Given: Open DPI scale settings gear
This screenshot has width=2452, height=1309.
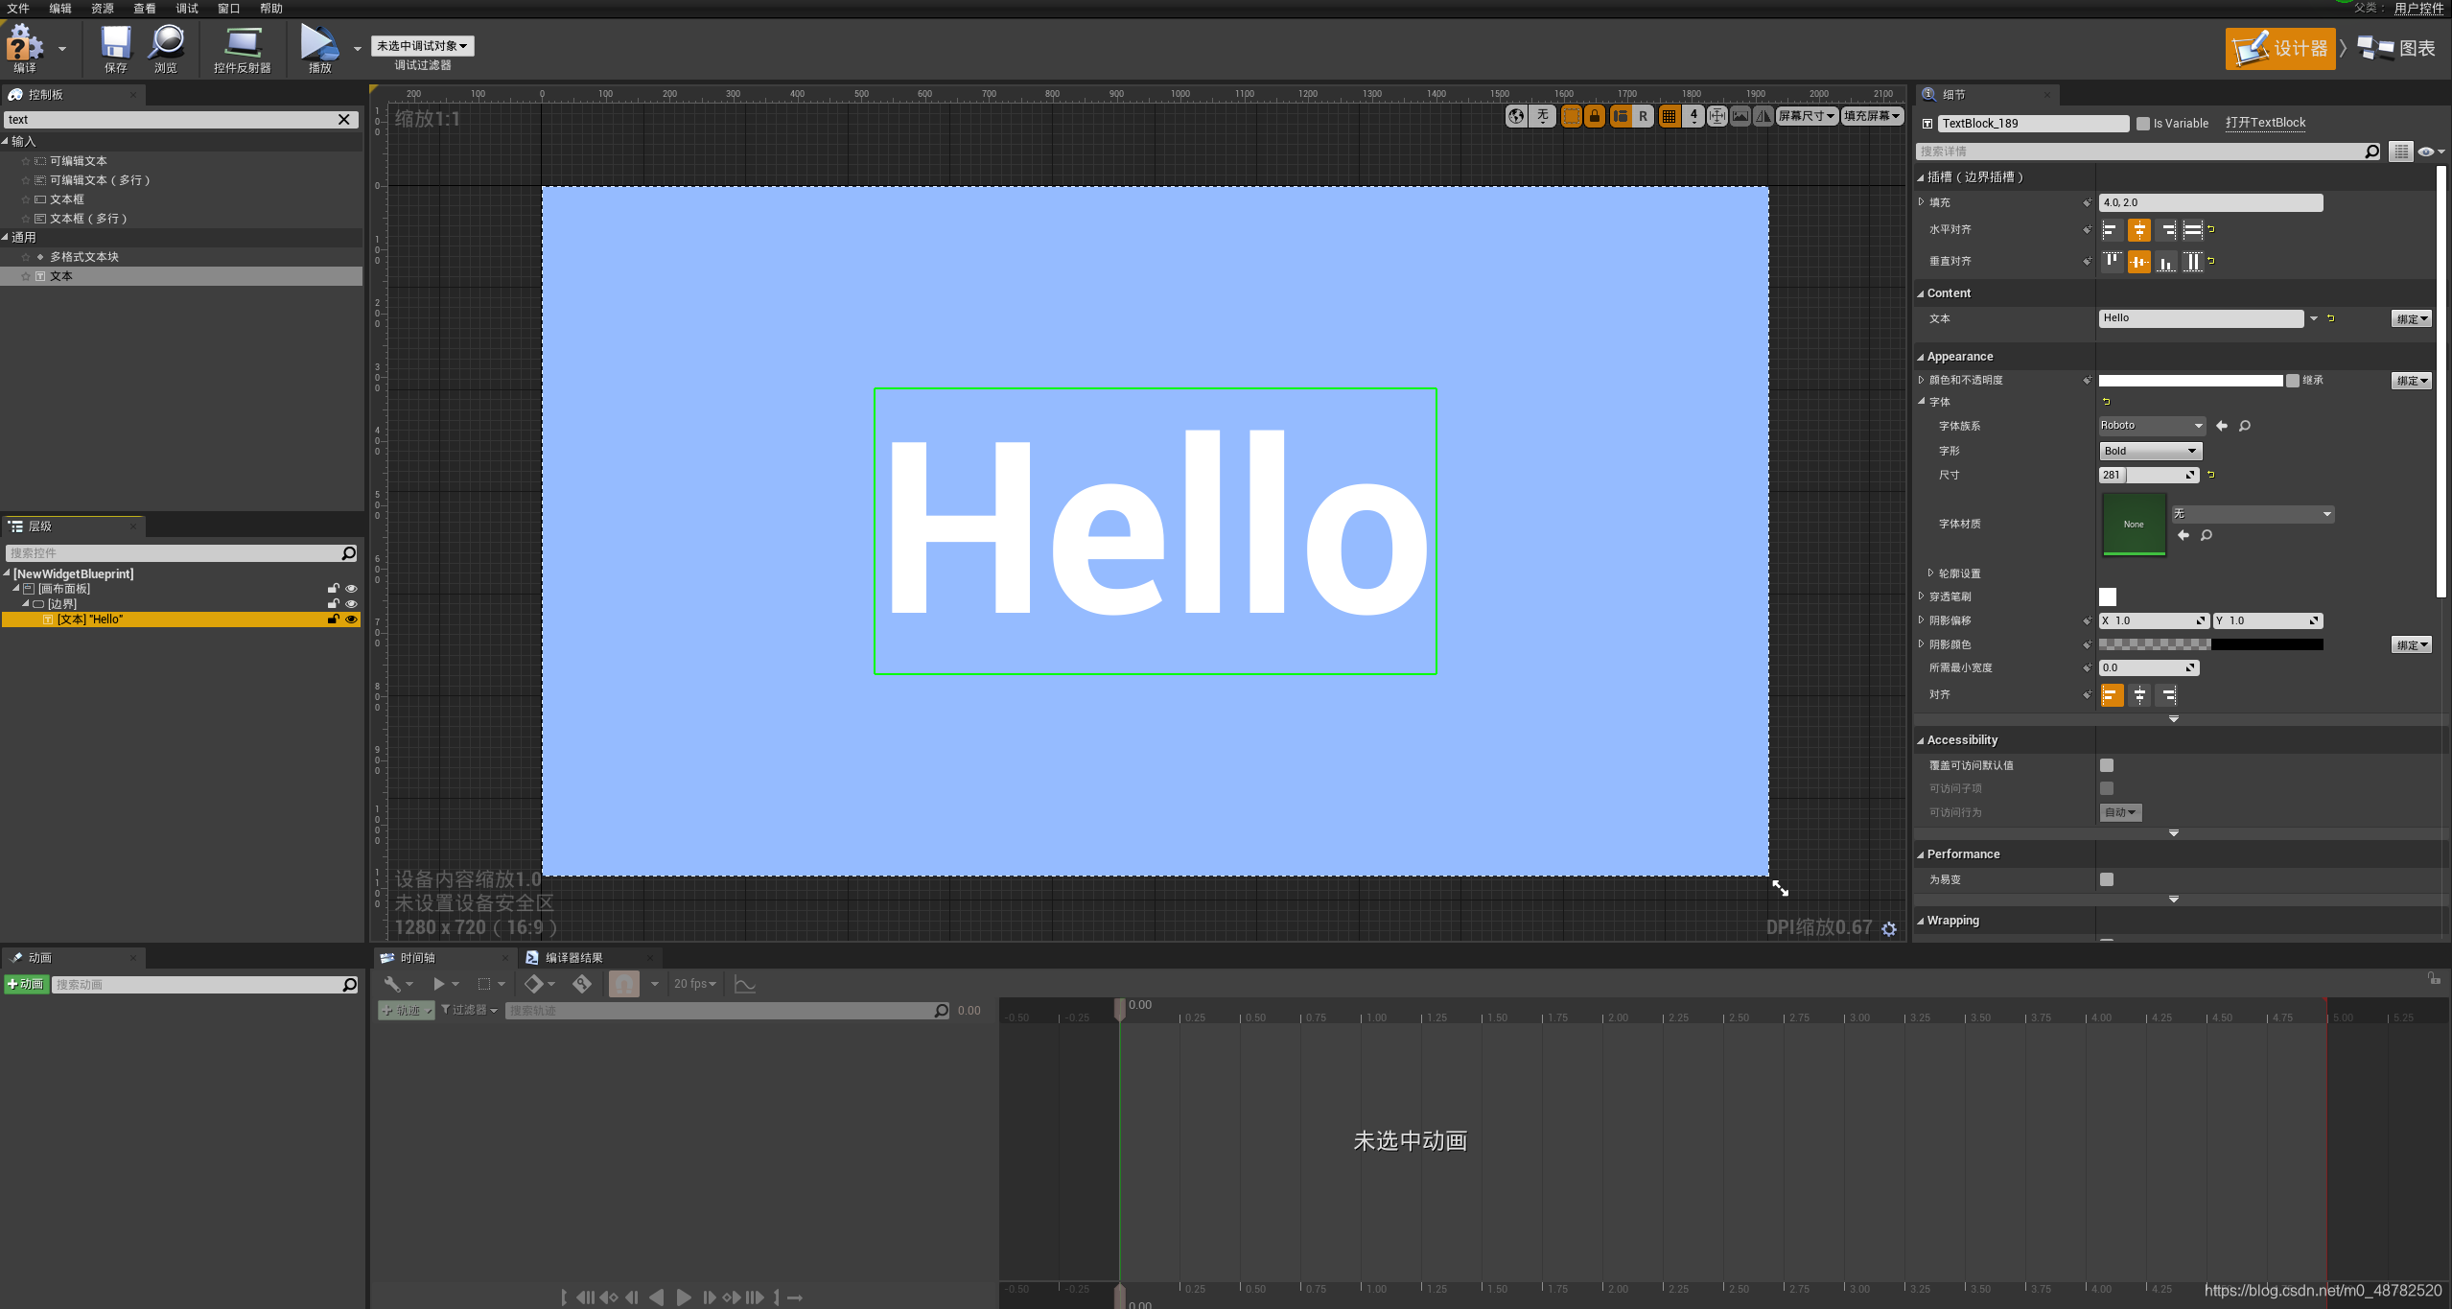Looking at the screenshot, I should pos(1889,928).
